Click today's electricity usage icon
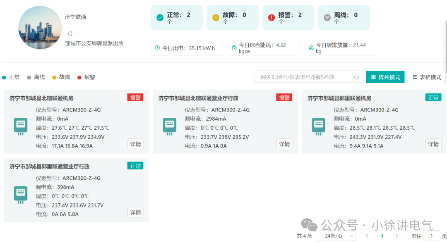 tap(157, 48)
